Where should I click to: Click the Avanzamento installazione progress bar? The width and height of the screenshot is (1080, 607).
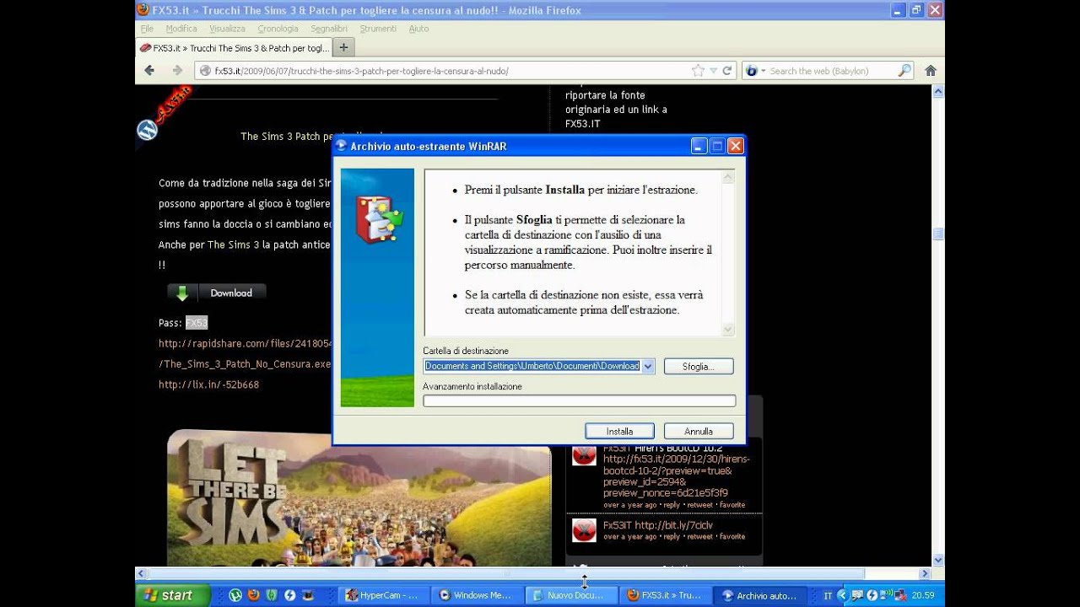[x=580, y=401]
